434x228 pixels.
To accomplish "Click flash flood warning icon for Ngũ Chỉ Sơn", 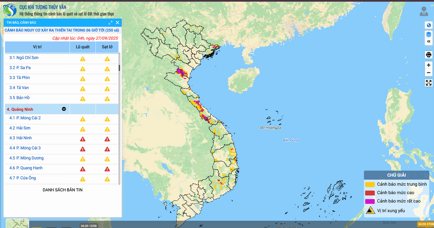I will 83,59.
